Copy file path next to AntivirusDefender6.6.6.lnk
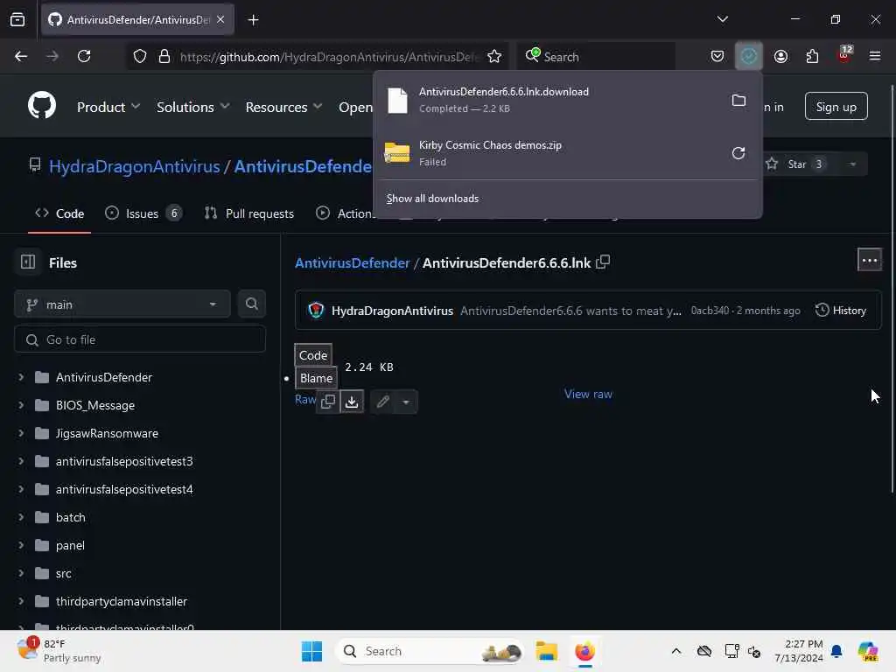Viewport: 896px width, 672px height. tap(603, 262)
